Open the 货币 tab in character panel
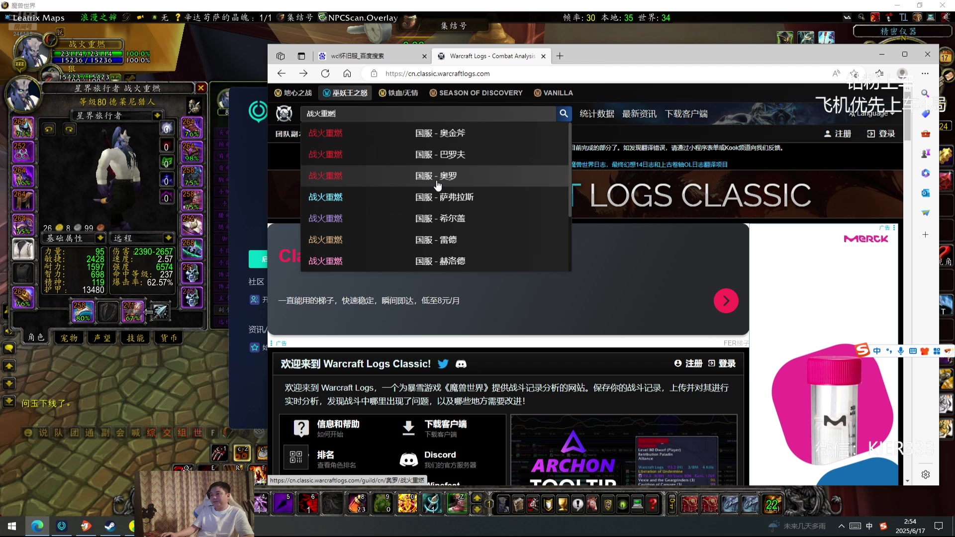 pyautogui.click(x=169, y=338)
